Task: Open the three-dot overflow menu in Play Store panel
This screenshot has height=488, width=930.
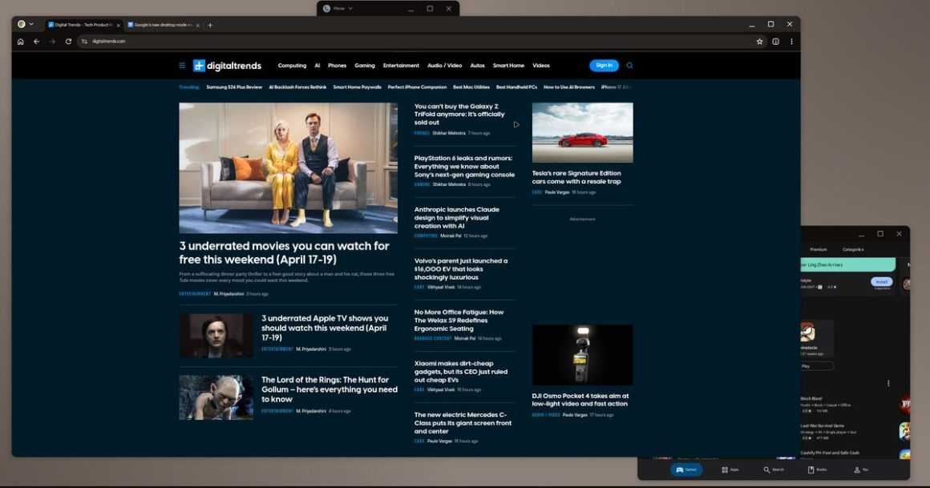Action: 888,383
